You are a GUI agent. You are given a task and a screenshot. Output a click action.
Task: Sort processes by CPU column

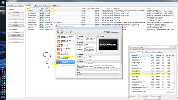coord(163,55)
